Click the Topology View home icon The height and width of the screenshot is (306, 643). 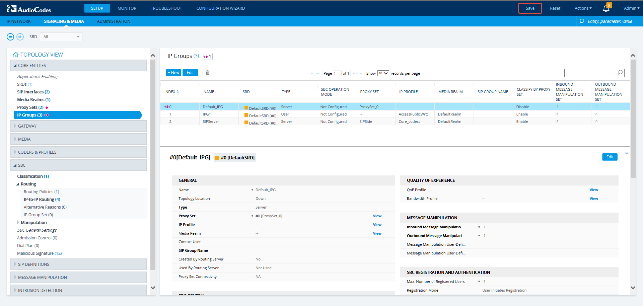tap(15, 55)
